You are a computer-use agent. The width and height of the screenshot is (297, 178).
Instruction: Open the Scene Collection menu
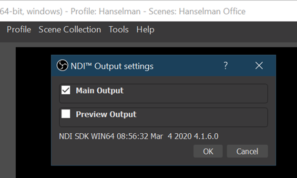pyautogui.click(x=70, y=30)
